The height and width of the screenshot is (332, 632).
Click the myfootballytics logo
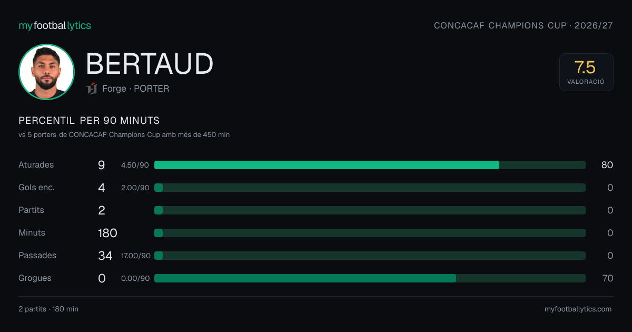55,25
